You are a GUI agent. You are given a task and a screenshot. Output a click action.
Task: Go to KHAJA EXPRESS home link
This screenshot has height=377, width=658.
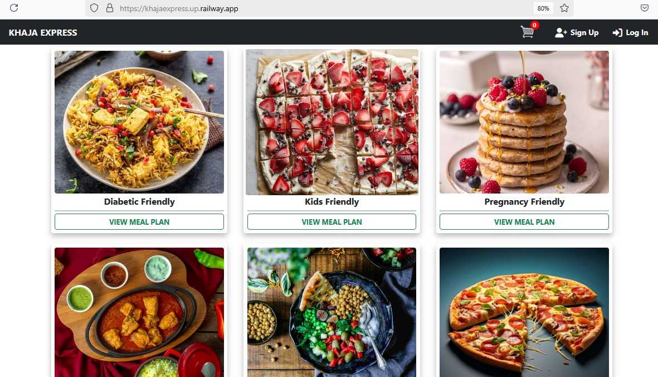tap(43, 33)
